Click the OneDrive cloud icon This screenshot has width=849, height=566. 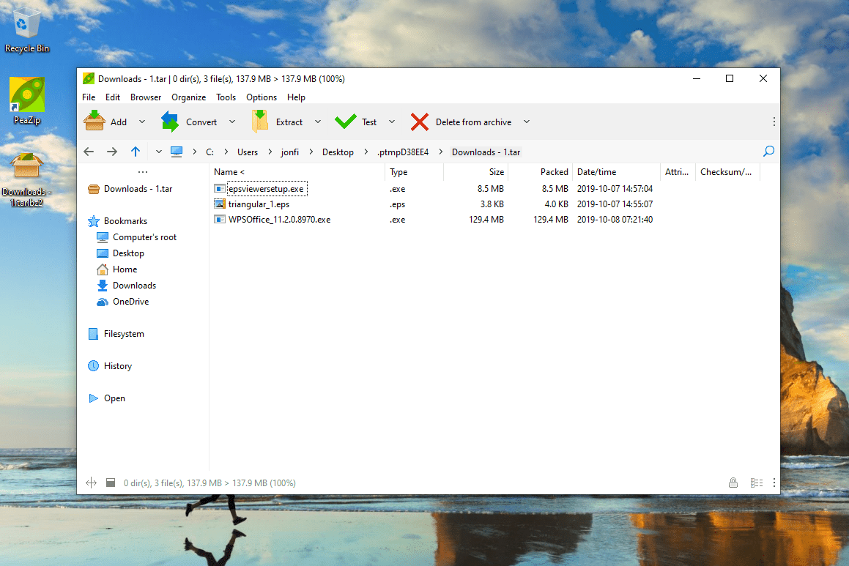coord(103,302)
